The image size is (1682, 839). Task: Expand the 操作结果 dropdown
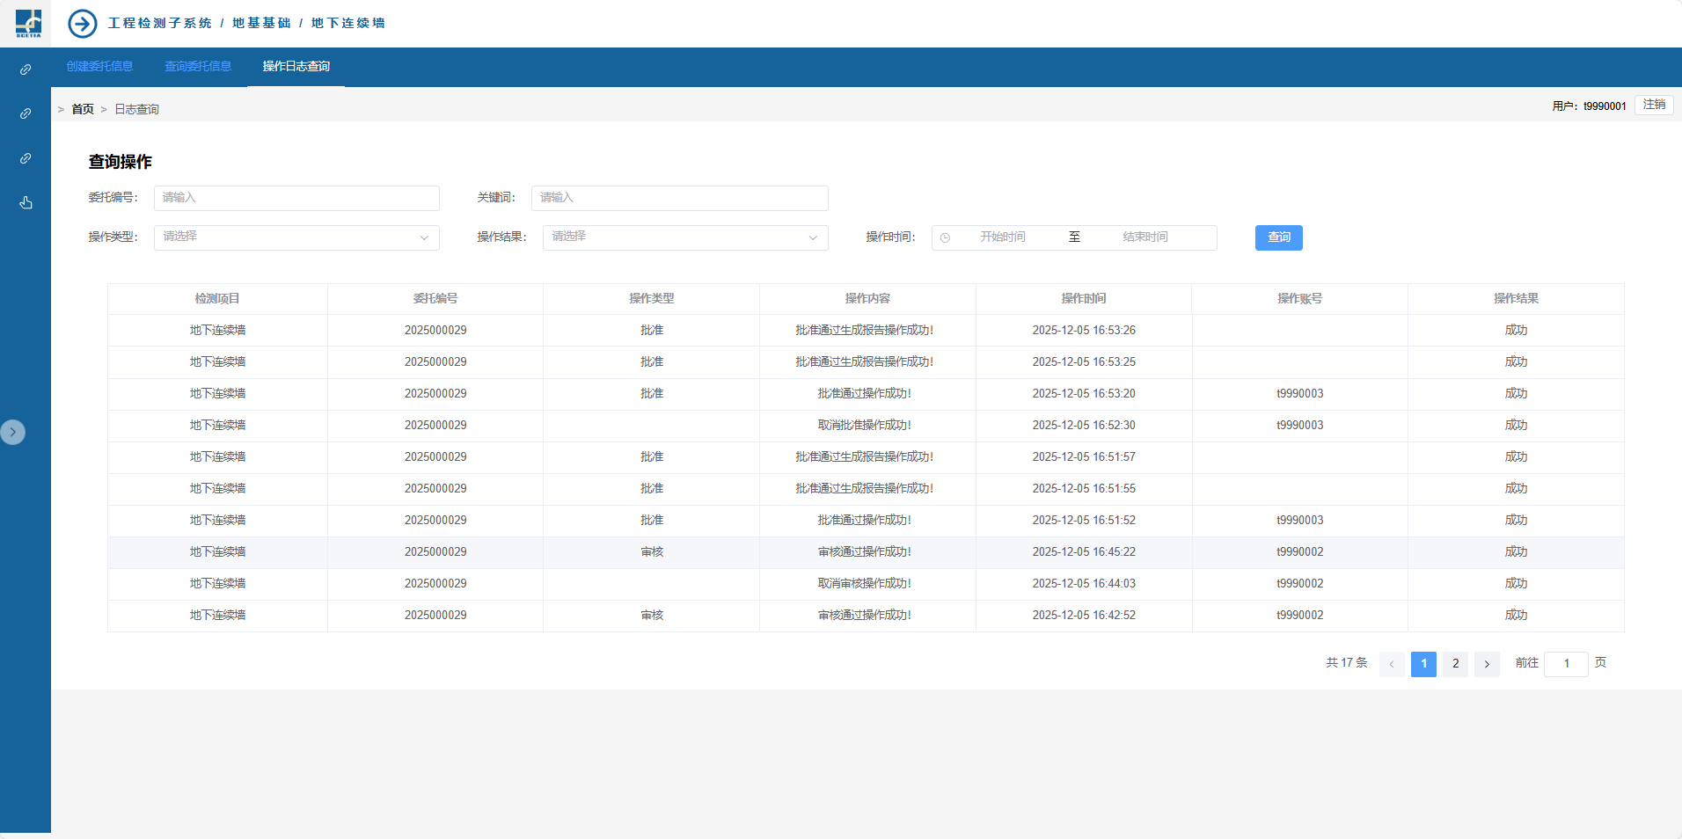click(x=684, y=237)
